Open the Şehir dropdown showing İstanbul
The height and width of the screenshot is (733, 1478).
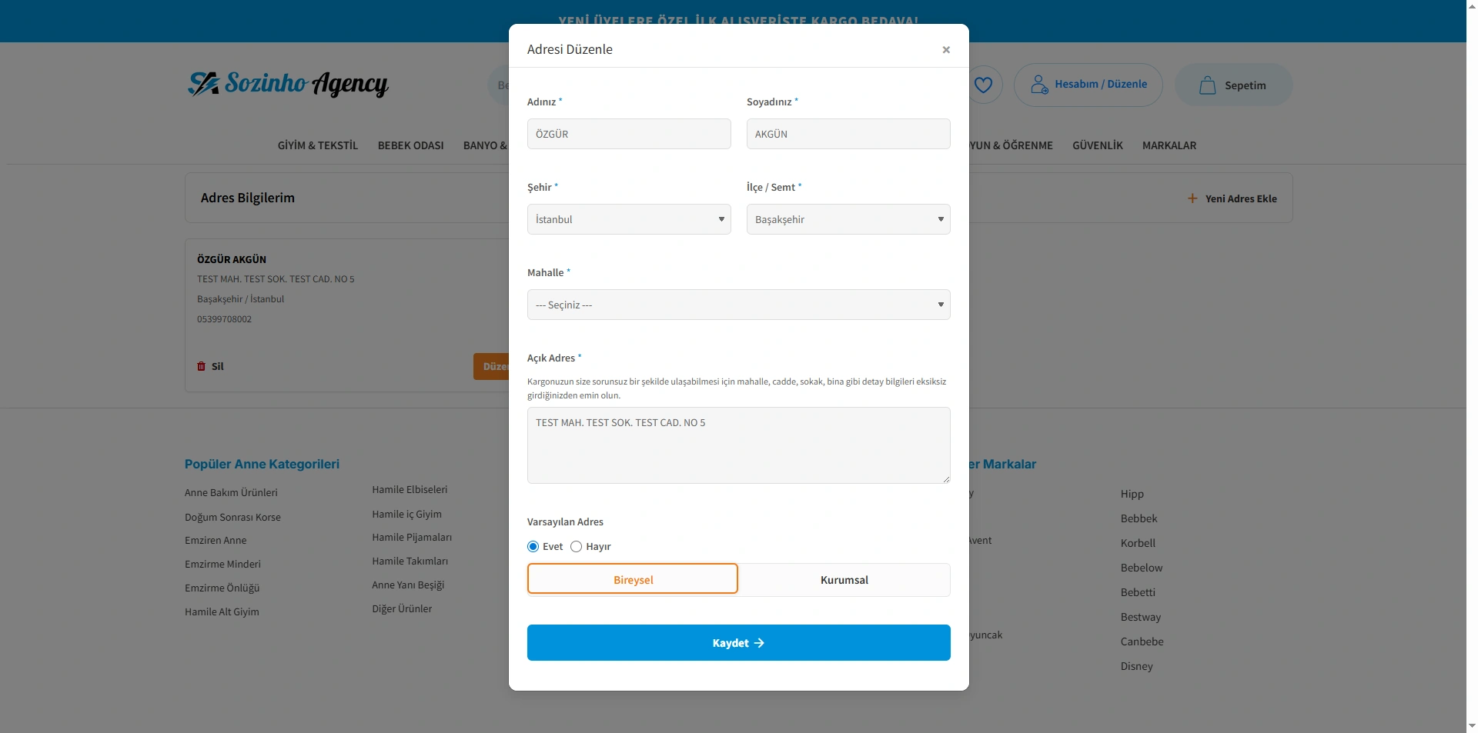pyautogui.click(x=629, y=219)
